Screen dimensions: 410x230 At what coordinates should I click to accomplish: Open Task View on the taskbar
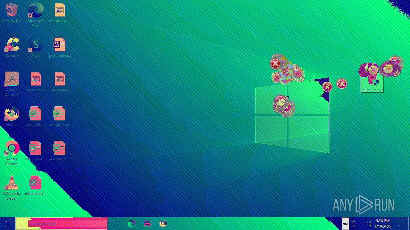click(115, 224)
